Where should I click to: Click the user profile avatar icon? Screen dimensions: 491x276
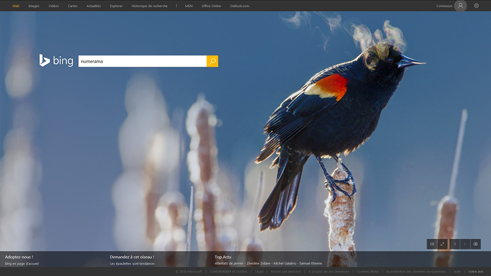point(461,5)
